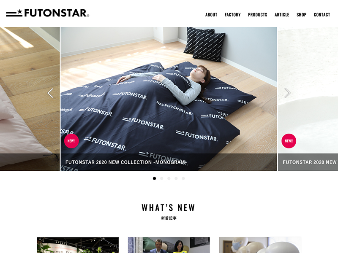
Task: Select the fourth carousel dot indicator
Action: (176, 178)
